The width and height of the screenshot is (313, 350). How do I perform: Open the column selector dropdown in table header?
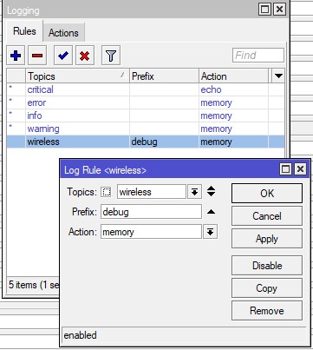click(278, 76)
